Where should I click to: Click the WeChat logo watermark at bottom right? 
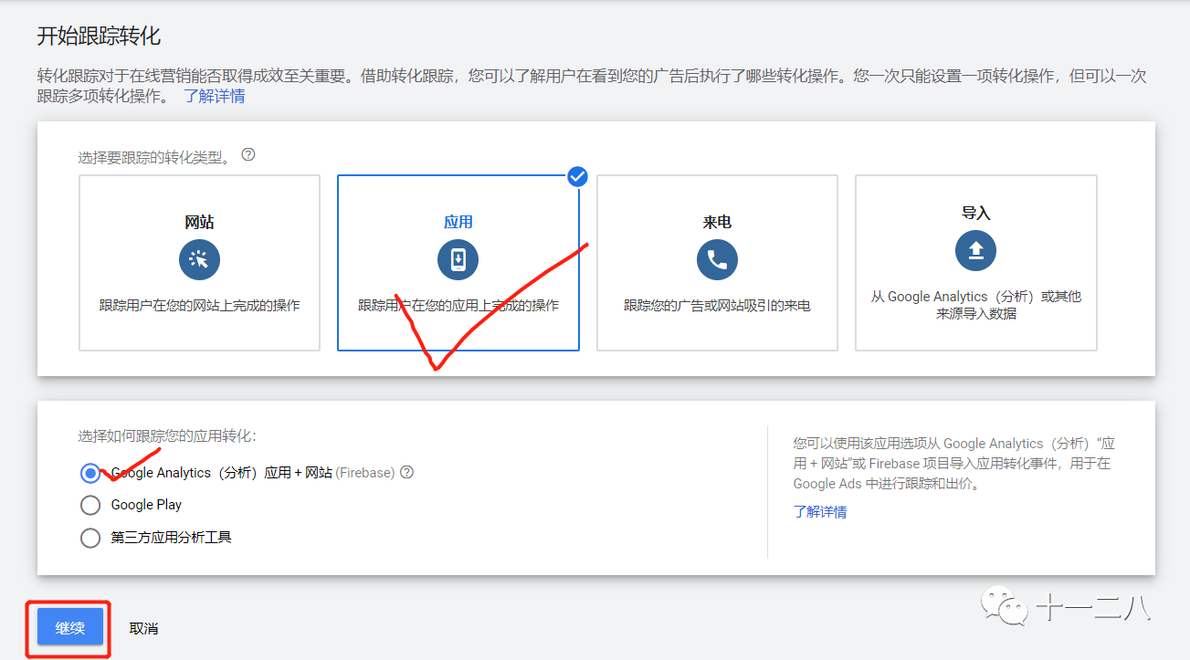[x=1005, y=607]
